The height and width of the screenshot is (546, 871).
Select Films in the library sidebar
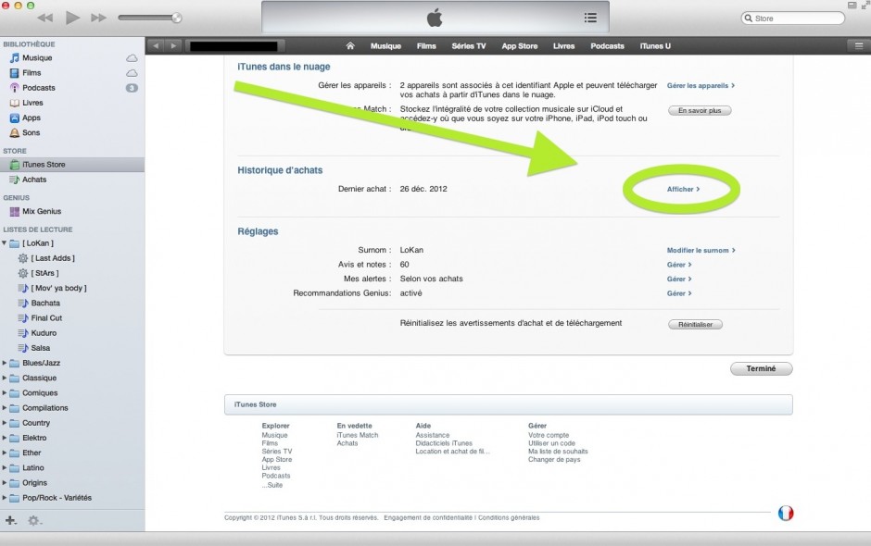click(x=32, y=73)
